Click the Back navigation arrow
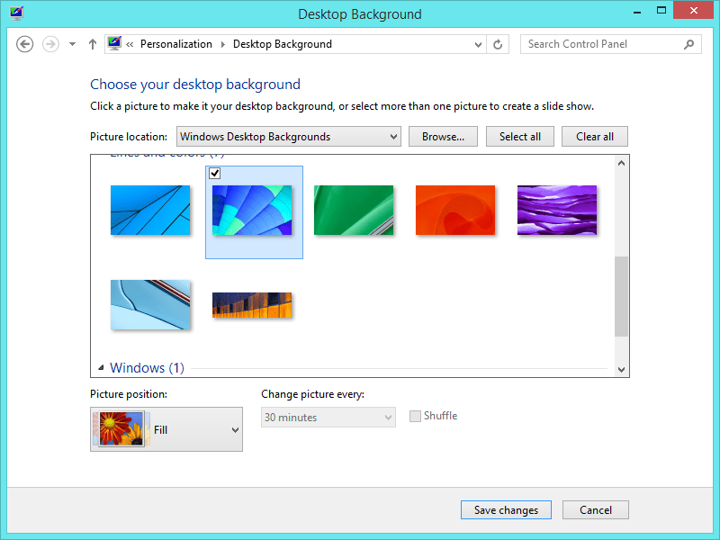Screen dimensions: 720x540 (x=25, y=44)
